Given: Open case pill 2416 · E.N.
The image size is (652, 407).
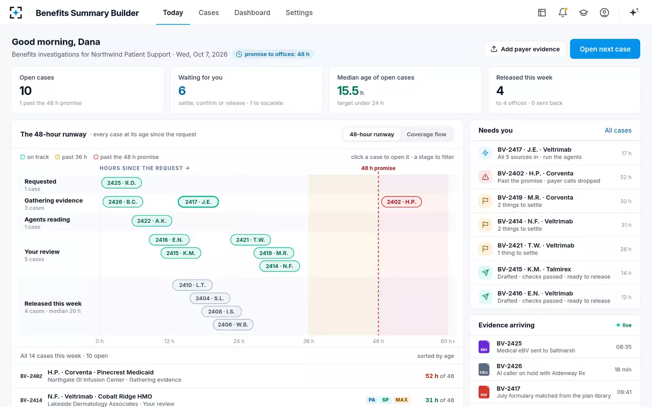Looking at the screenshot, I should tap(169, 240).
